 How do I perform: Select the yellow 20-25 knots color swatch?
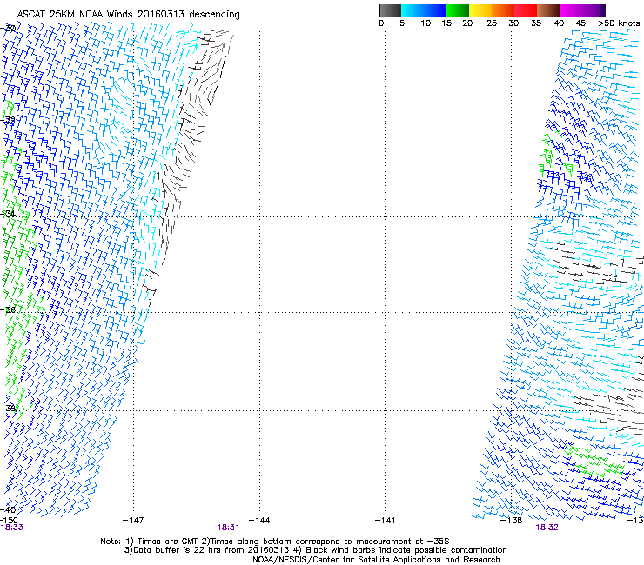tap(480, 10)
